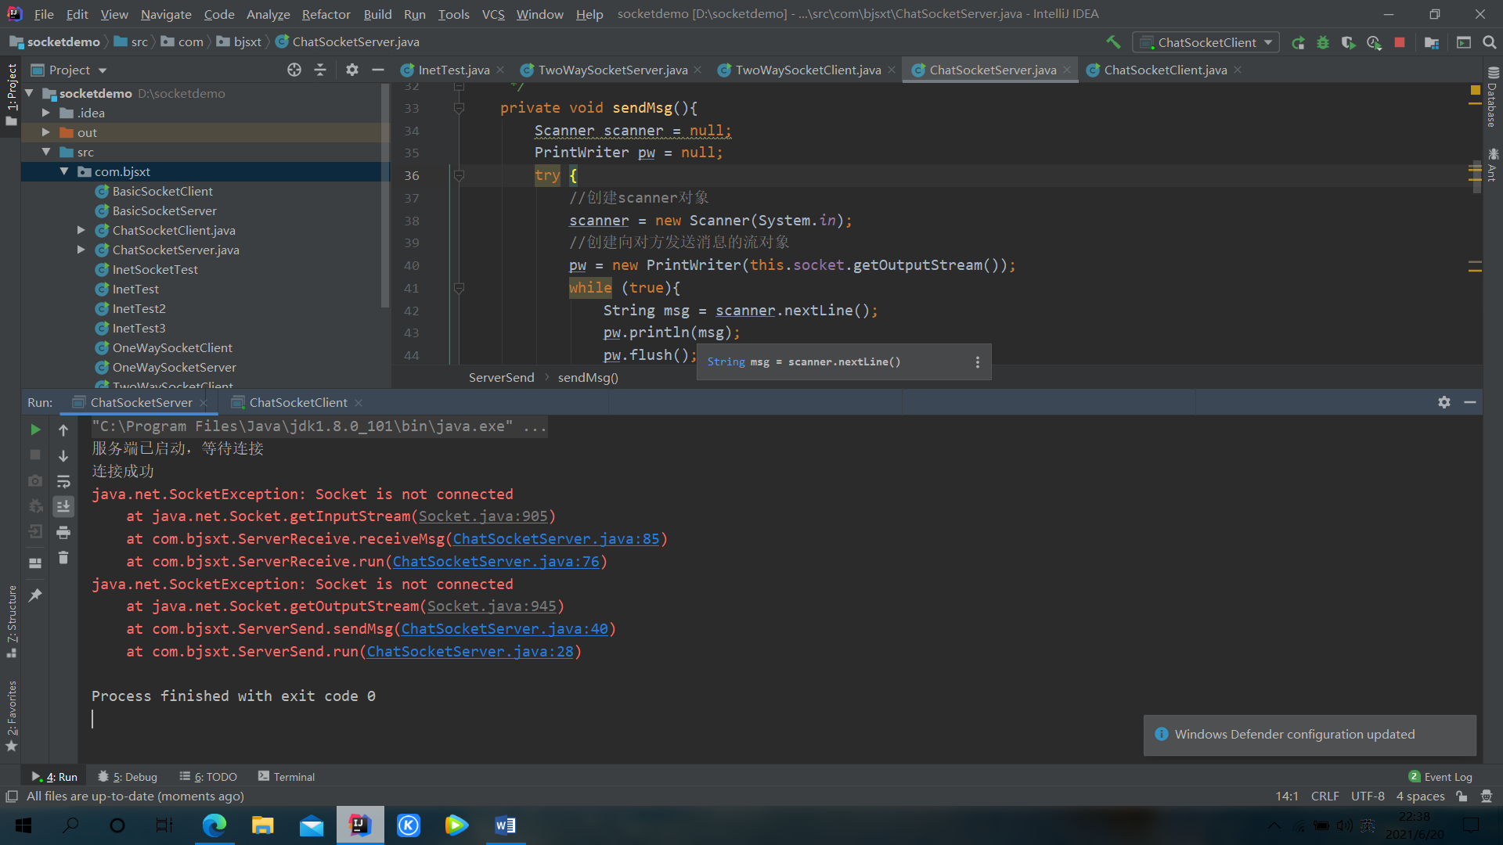
Task: Open the Project view selector dropdown
Action: tap(69, 70)
